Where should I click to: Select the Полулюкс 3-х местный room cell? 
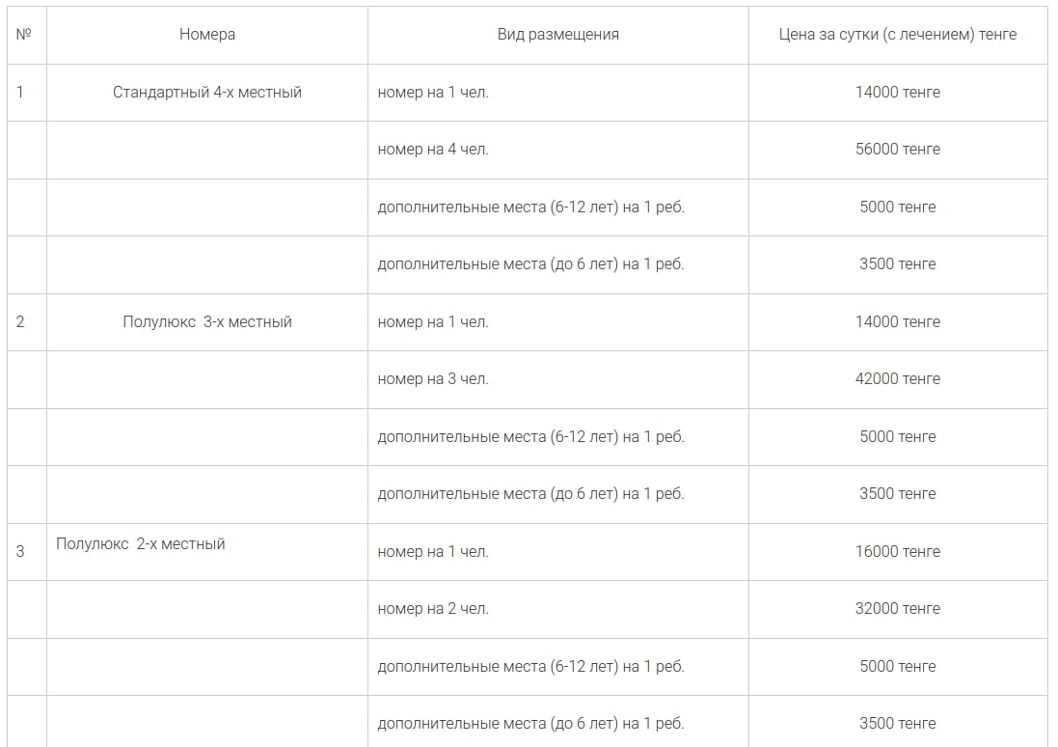(207, 322)
